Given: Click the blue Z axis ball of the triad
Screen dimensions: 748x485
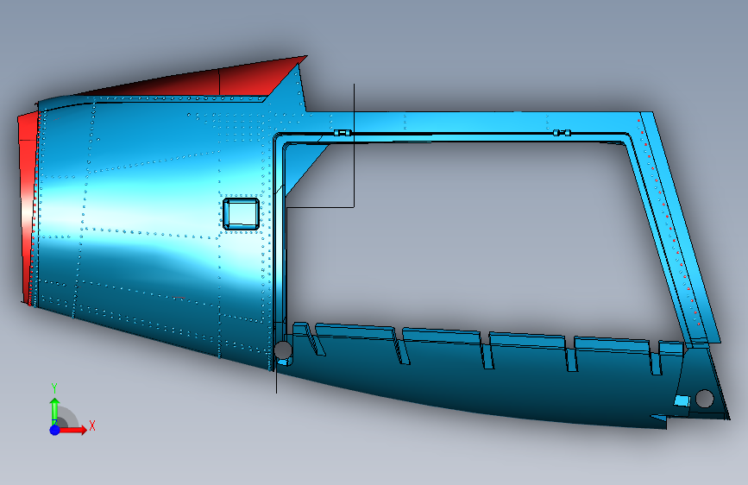Looking at the screenshot, I should point(55,430).
